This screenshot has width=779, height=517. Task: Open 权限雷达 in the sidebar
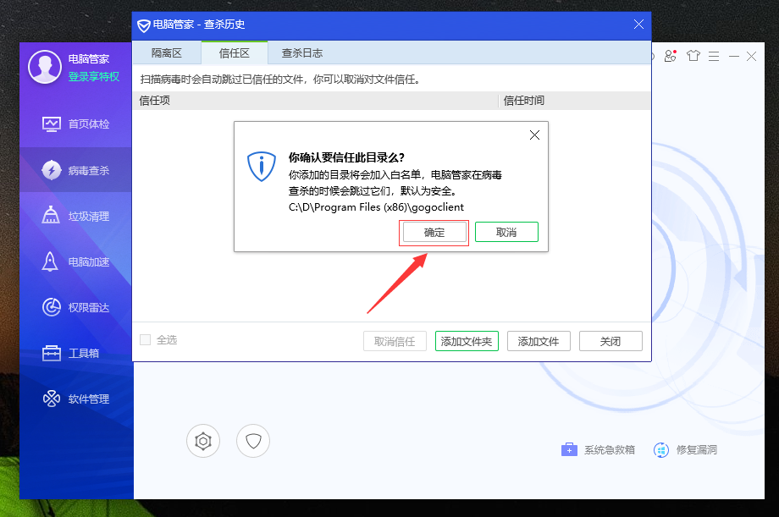(75, 307)
